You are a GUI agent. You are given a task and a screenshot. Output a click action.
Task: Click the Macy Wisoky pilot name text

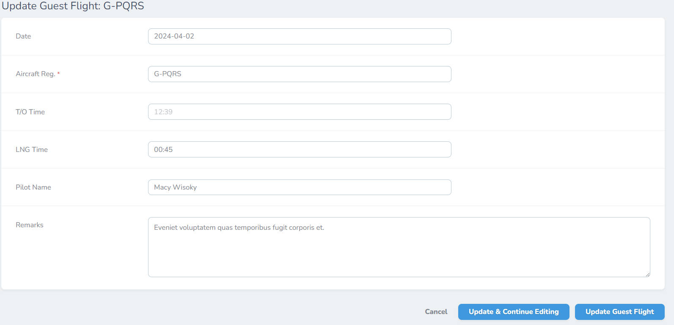click(175, 187)
